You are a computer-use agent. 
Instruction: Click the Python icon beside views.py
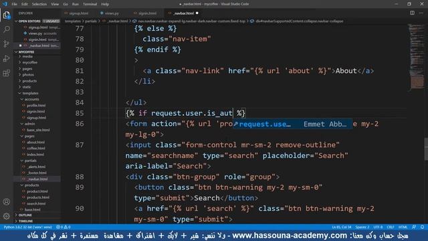coord(25,33)
